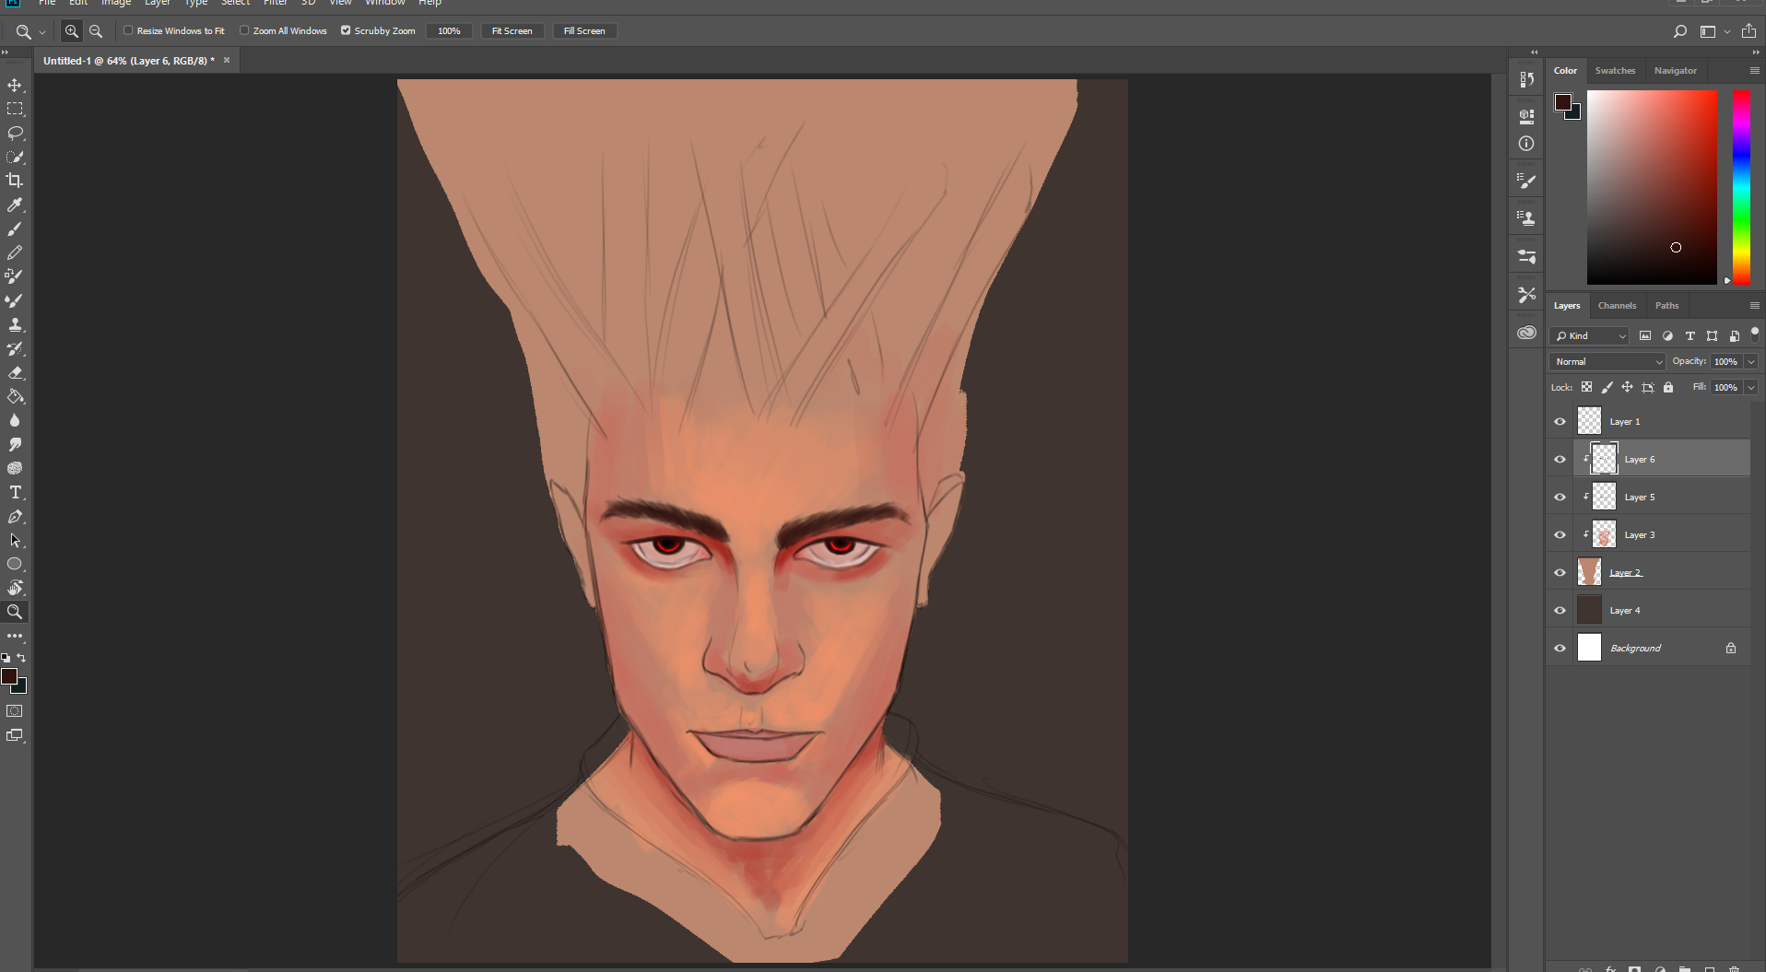This screenshot has width=1766, height=972.
Task: Open the Color panel menu
Action: coord(1754,71)
